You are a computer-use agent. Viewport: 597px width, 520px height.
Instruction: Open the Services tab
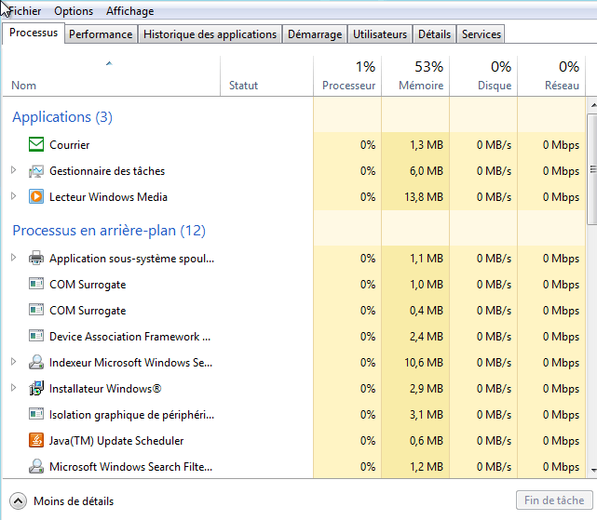tap(482, 34)
